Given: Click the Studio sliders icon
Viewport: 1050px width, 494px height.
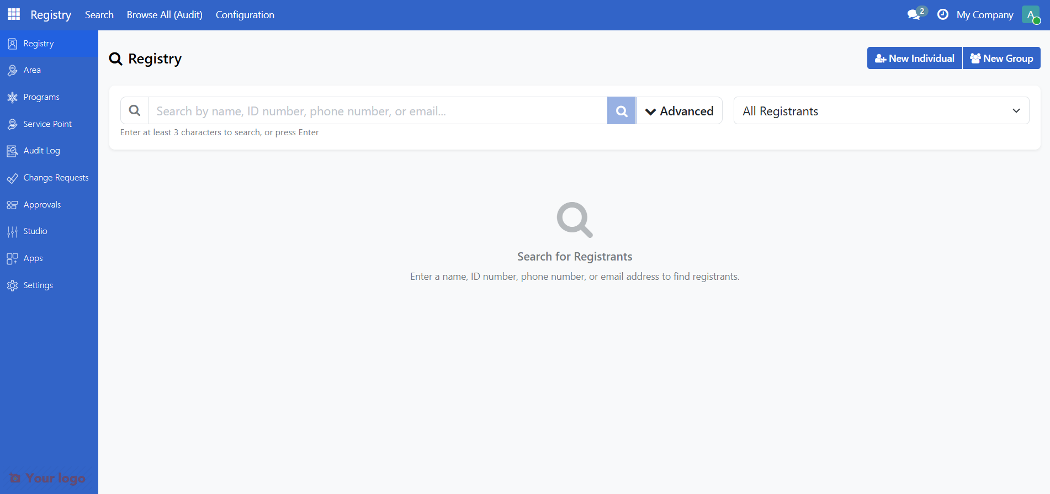Looking at the screenshot, I should [12, 231].
